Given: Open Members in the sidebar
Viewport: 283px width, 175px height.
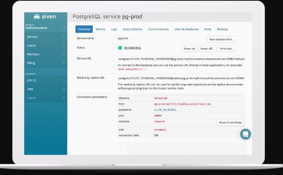Looking at the screenshot, I should coord(46,54).
